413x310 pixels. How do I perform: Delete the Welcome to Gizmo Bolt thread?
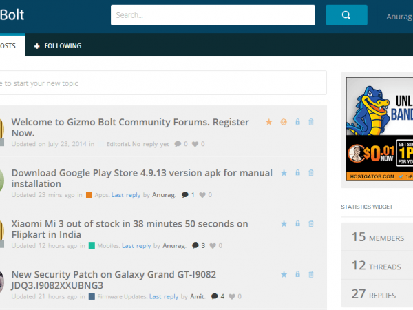coord(311,122)
